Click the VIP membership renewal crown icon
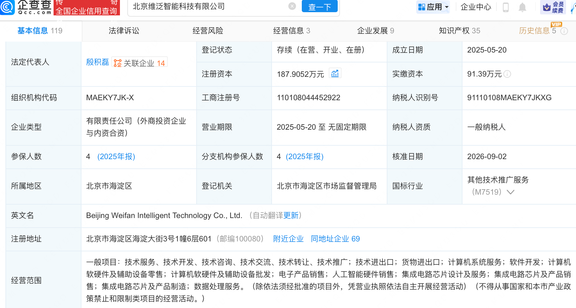 tap(546, 7)
